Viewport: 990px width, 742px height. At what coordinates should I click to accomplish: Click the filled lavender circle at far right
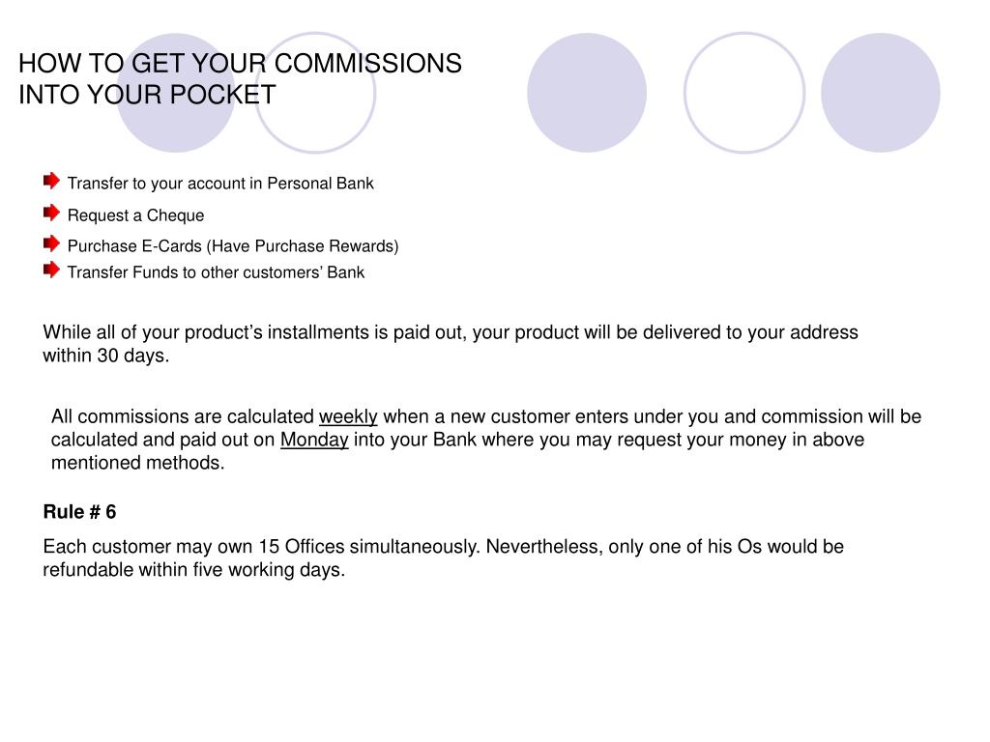tap(881, 93)
